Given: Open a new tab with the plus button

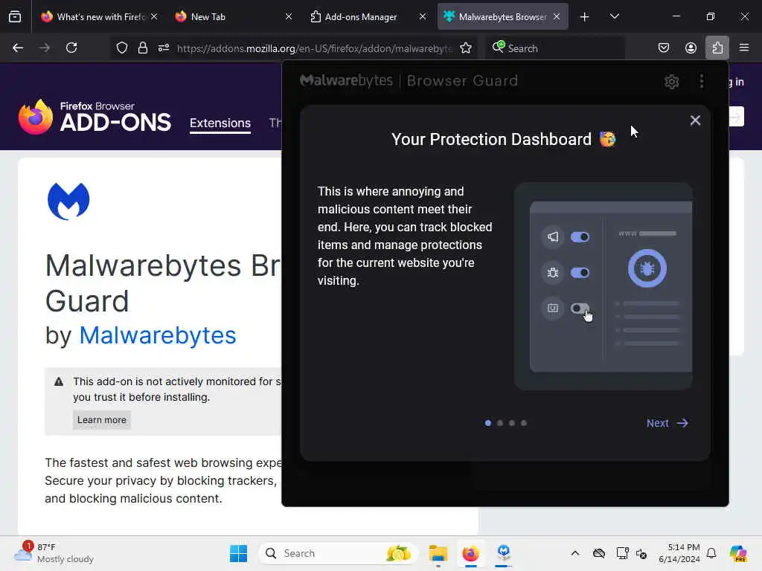Looking at the screenshot, I should click(x=585, y=17).
